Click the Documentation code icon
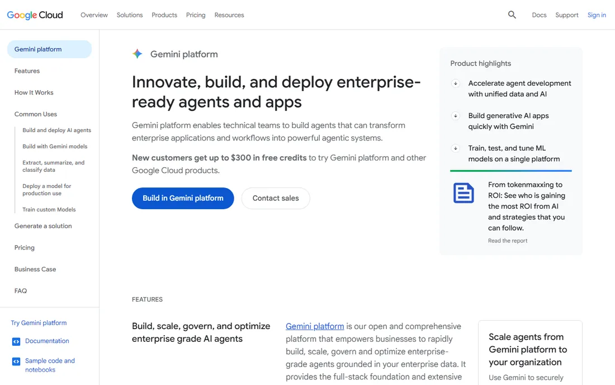Viewport: 615px width, 385px height. (16, 341)
